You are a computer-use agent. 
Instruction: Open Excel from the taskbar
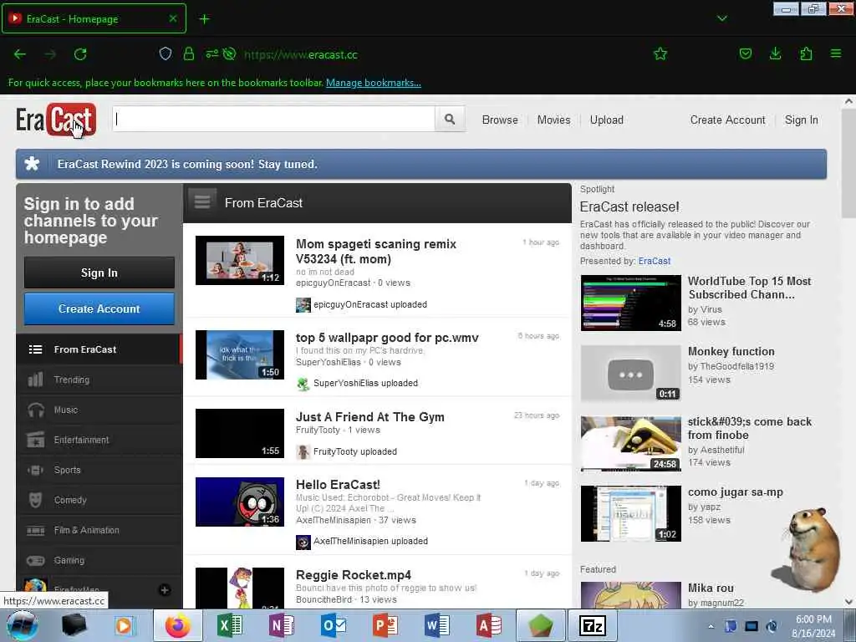pyautogui.click(x=229, y=625)
